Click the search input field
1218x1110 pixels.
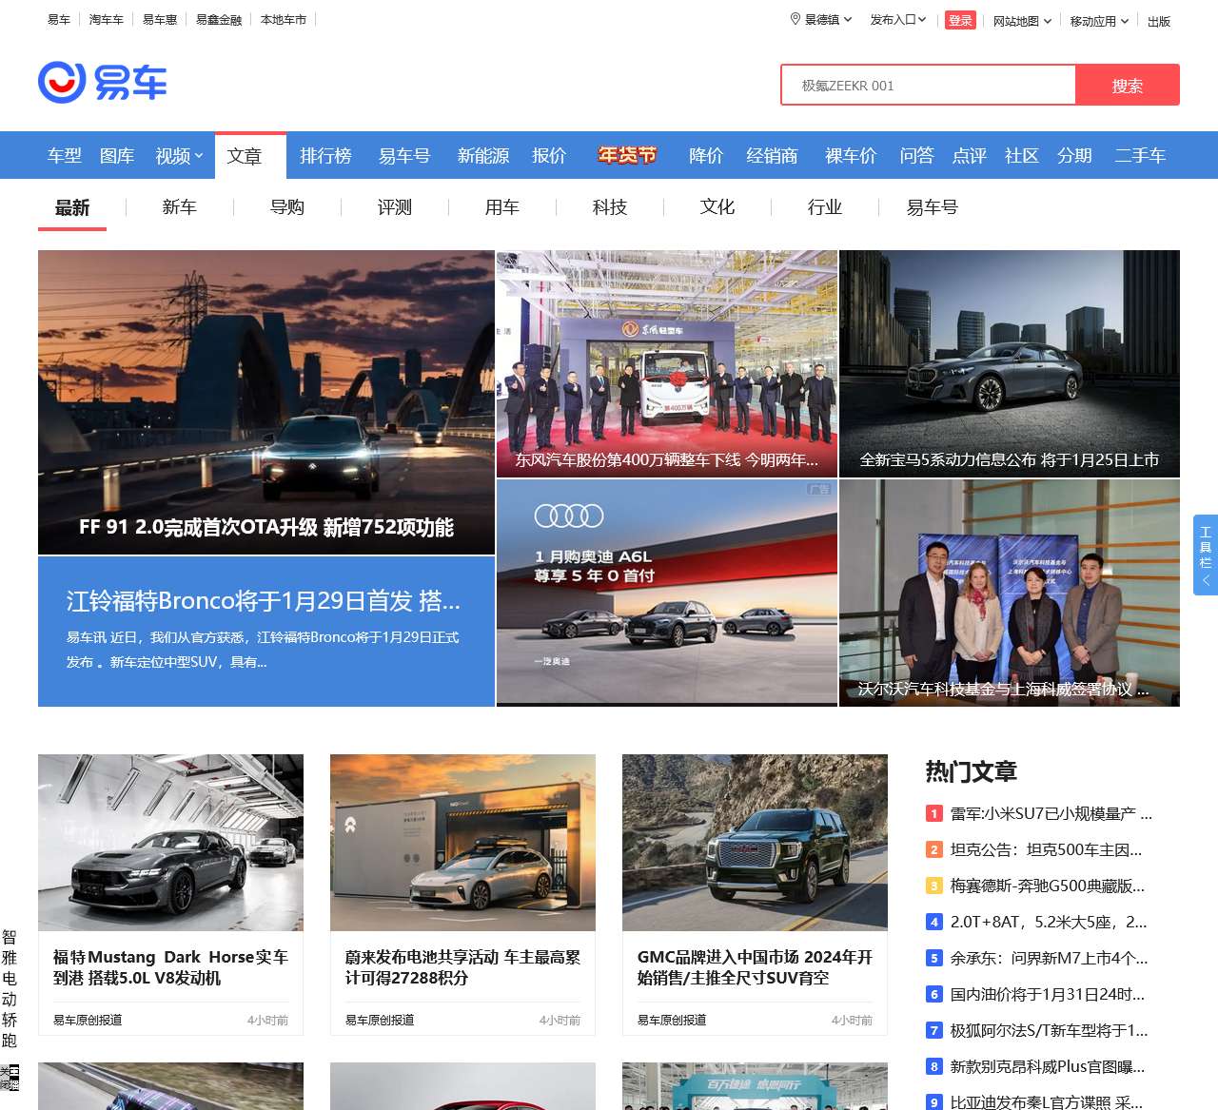[x=929, y=86]
